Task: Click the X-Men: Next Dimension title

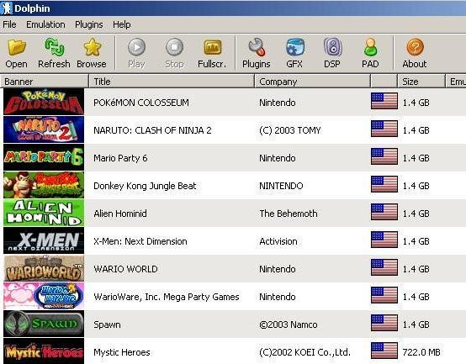Action: (140, 241)
